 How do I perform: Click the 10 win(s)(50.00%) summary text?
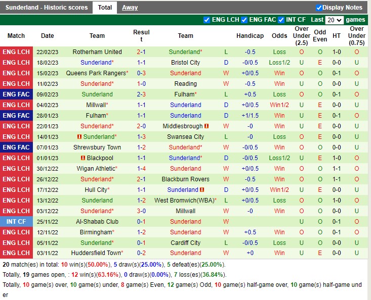pyautogui.click(x=86, y=265)
